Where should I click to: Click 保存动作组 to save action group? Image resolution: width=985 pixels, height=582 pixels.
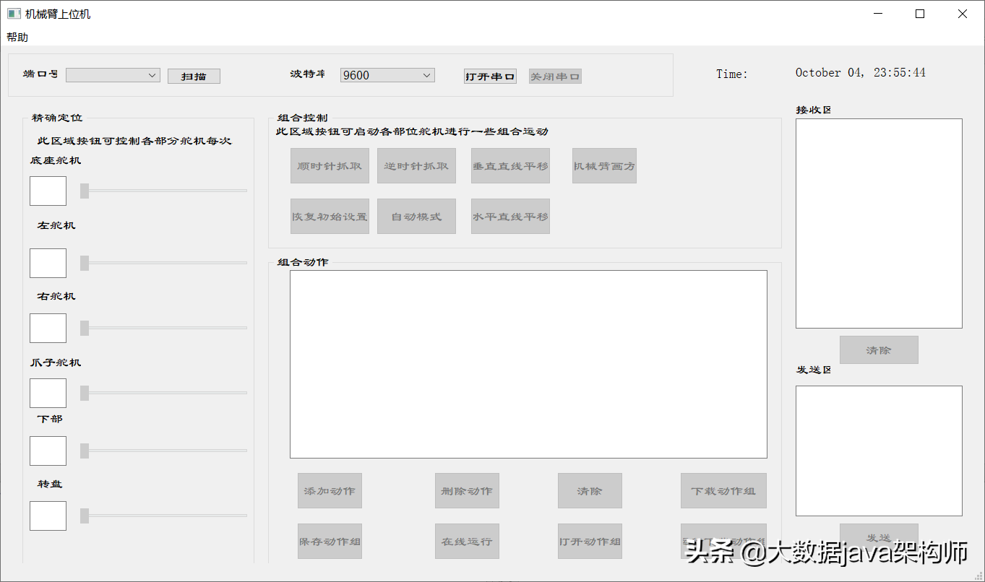pos(330,541)
